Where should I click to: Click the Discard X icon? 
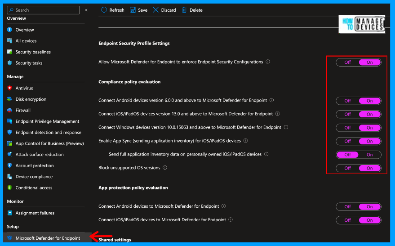pos(155,10)
